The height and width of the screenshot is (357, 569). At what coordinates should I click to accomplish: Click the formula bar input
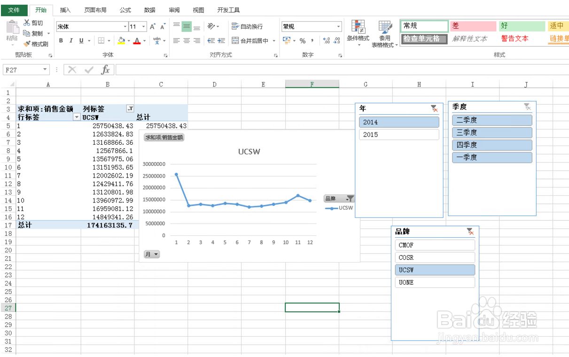coord(342,70)
